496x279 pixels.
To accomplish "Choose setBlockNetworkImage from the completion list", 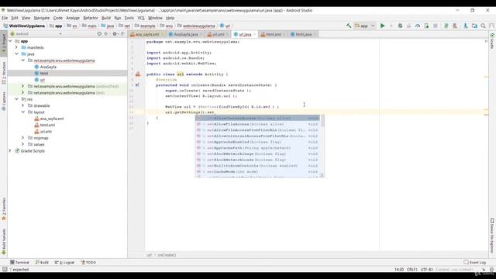I will (257, 153).
